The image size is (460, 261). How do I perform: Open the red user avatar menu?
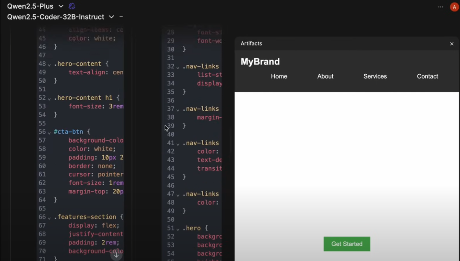454,7
